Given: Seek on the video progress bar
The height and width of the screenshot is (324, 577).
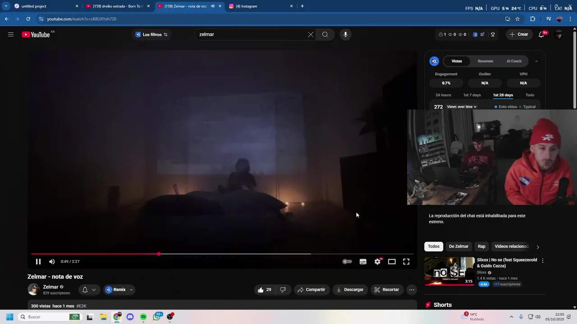Looking at the screenshot, I should click(222, 254).
